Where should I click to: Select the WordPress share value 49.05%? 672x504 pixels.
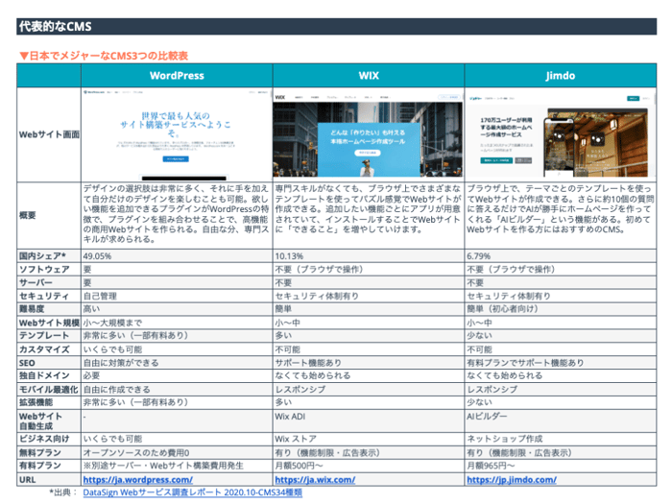(x=97, y=256)
